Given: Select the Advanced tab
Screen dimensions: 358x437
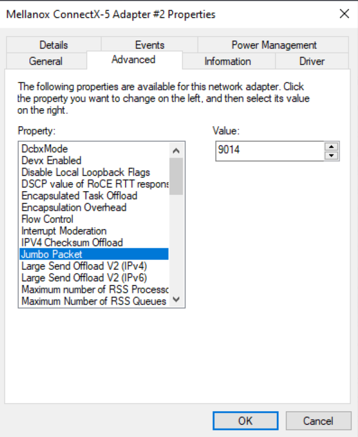Looking at the screenshot, I should 135,60.
